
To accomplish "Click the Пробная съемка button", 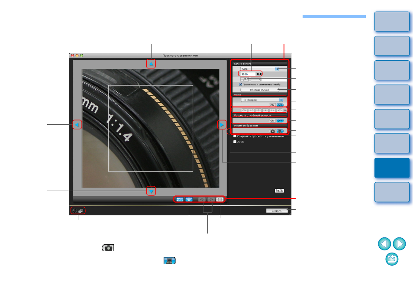I will (259, 90).
